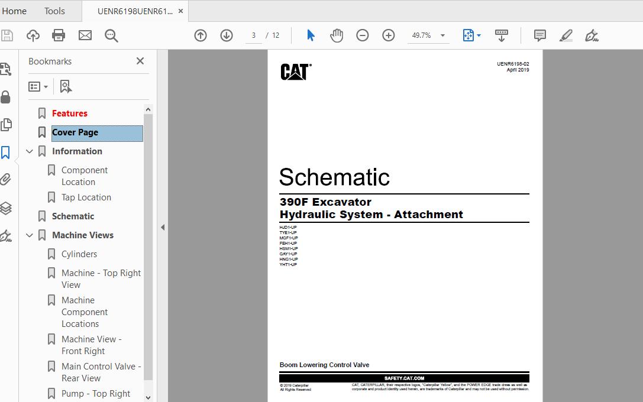Click "Boom Lowering Control Valve" text
Screen dimensions: 643x402
point(324,365)
